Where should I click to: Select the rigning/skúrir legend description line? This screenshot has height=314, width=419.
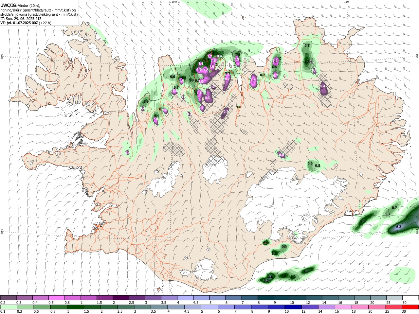point(38,10)
